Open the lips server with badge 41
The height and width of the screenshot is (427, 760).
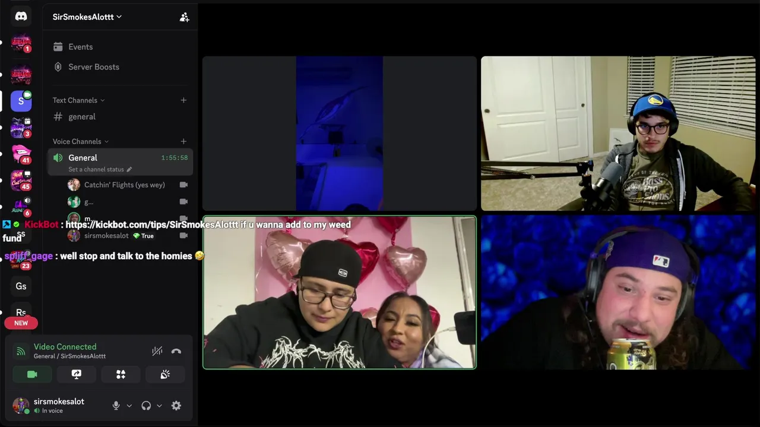tap(21, 154)
